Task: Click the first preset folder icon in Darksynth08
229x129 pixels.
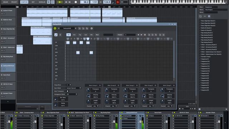Action: [x=79, y=28]
